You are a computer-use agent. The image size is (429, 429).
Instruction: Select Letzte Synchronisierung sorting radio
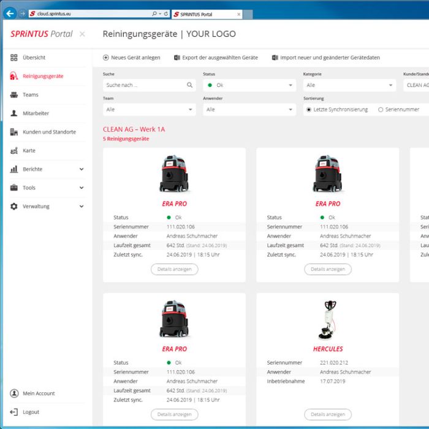point(309,110)
